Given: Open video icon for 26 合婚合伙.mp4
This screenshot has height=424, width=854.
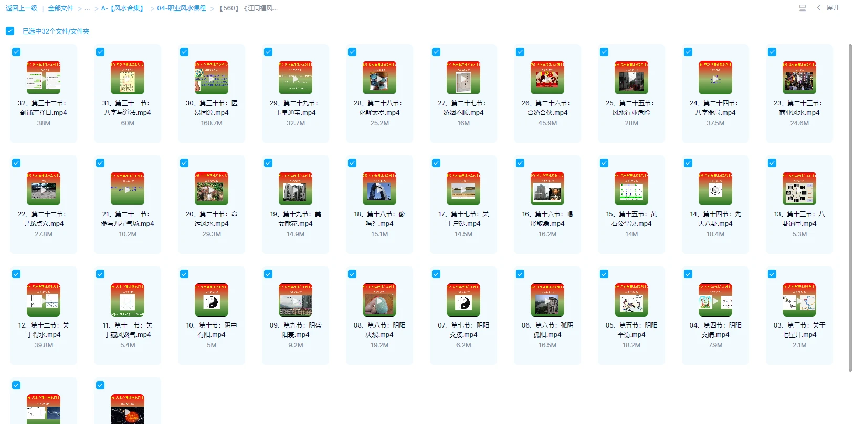Looking at the screenshot, I should [547, 78].
